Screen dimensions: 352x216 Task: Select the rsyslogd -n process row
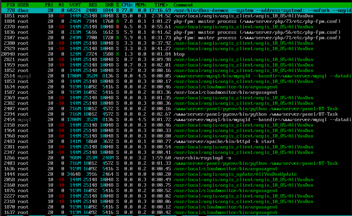(x=176, y=158)
